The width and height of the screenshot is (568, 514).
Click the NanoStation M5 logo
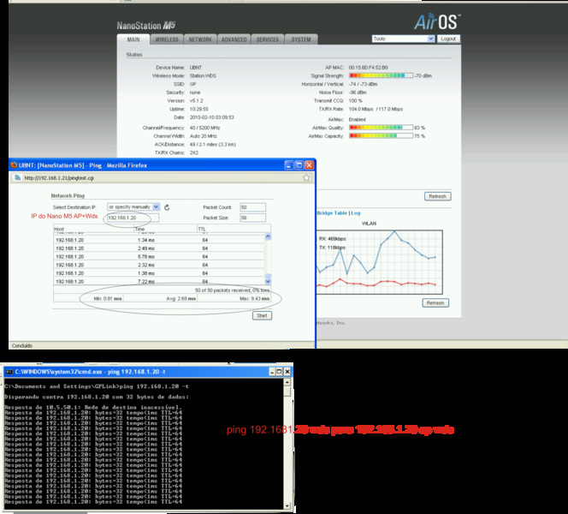click(x=146, y=26)
